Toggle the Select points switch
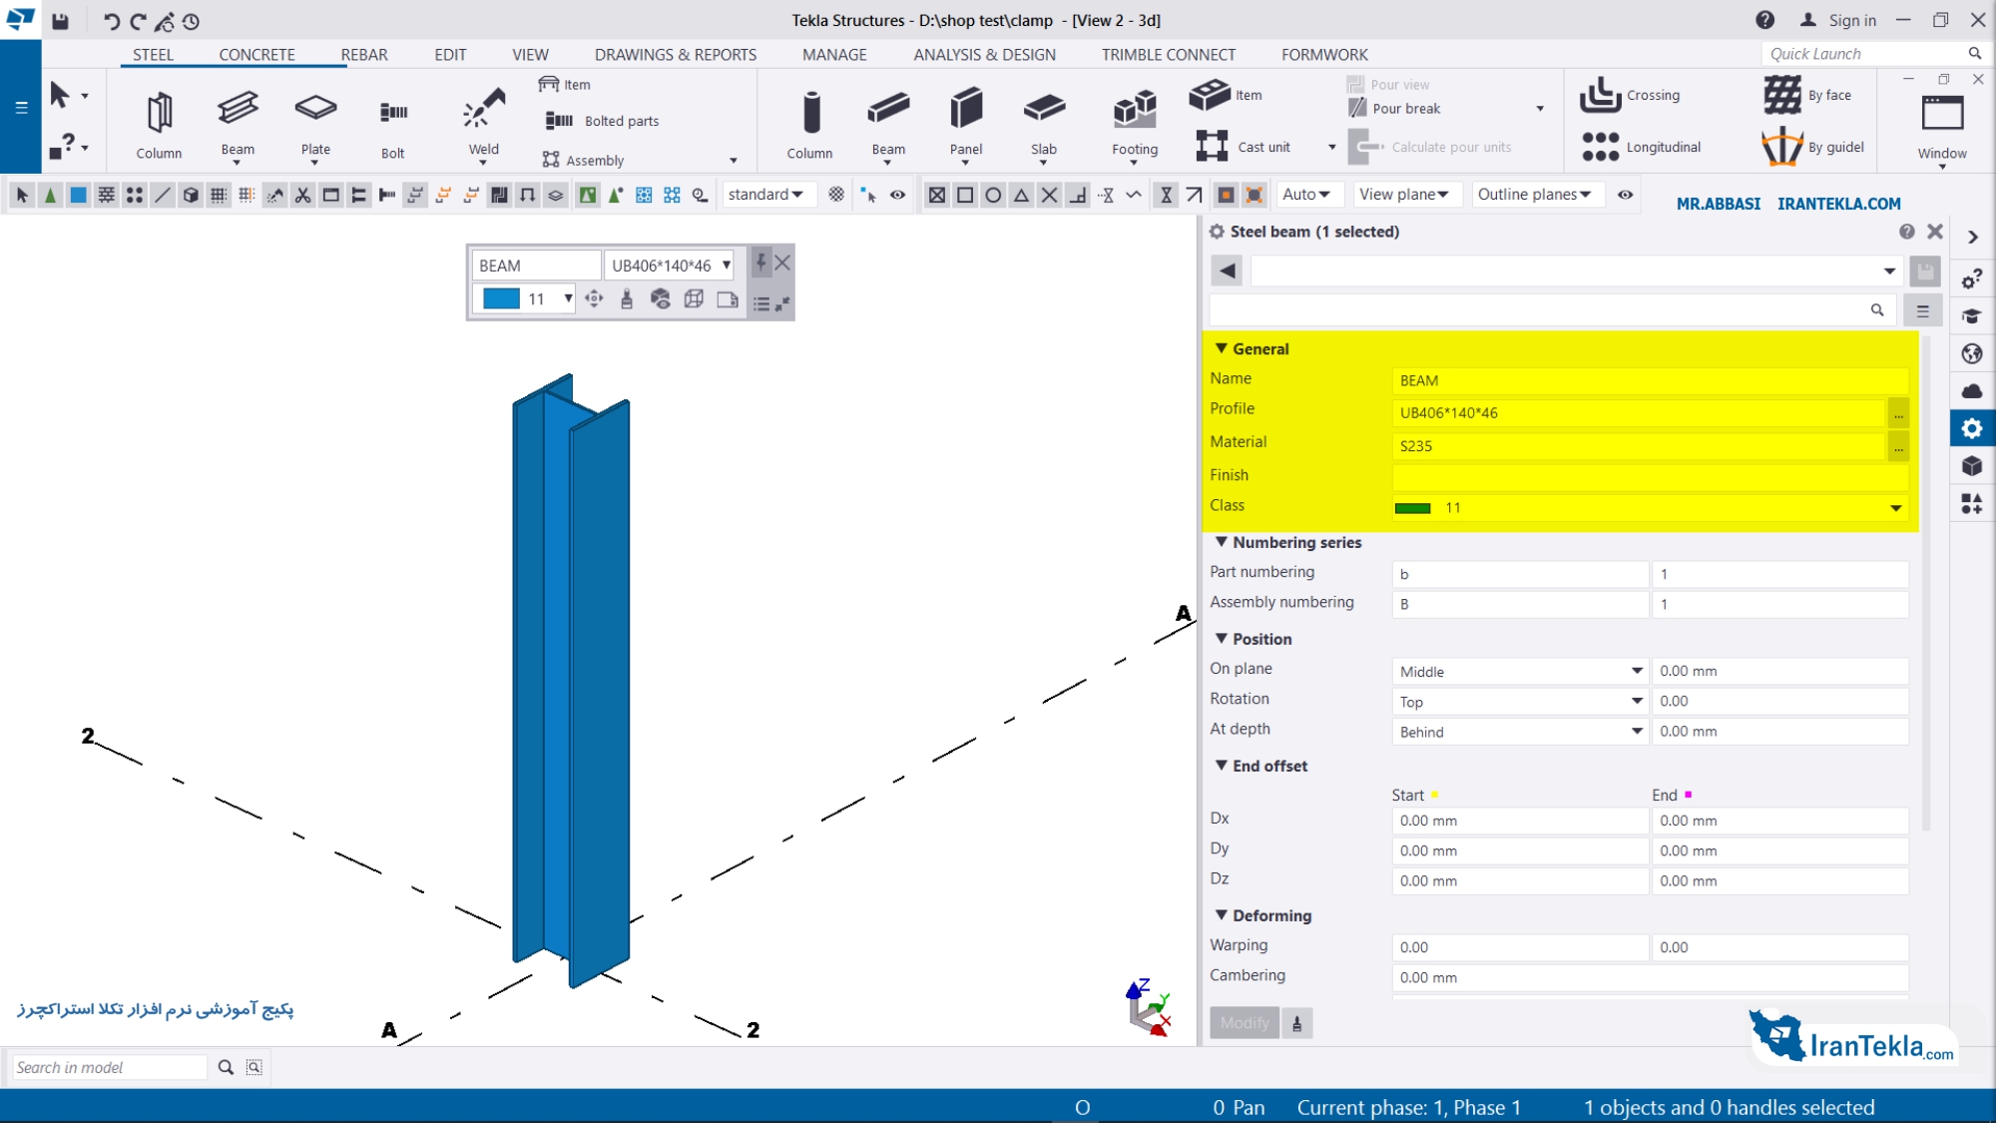 point(134,195)
